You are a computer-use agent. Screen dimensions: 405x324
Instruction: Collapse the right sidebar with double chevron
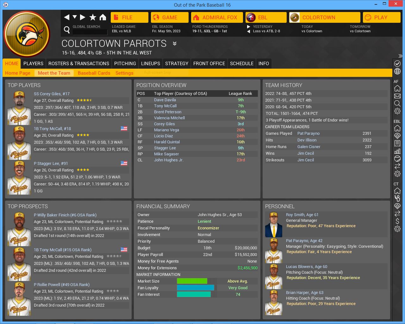click(400, 56)
